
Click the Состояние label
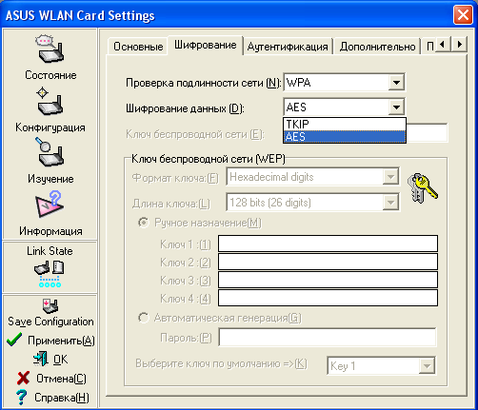coord(50,75)
